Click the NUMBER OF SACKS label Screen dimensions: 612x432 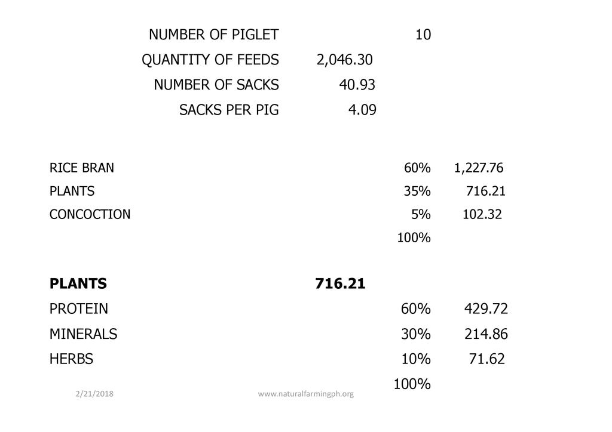[x=216, y=85]
